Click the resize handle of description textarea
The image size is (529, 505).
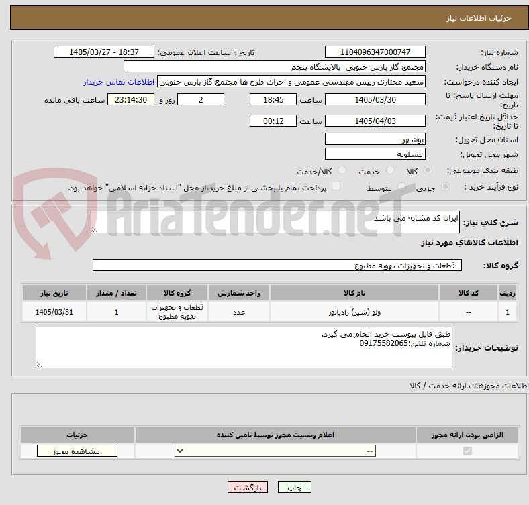click(94, 229)
